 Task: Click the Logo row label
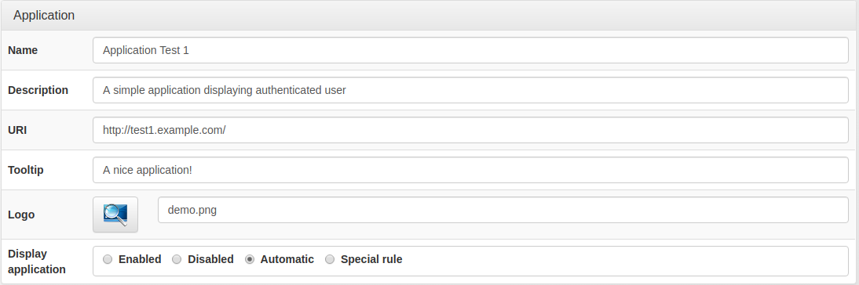click(x=21, y=215)
